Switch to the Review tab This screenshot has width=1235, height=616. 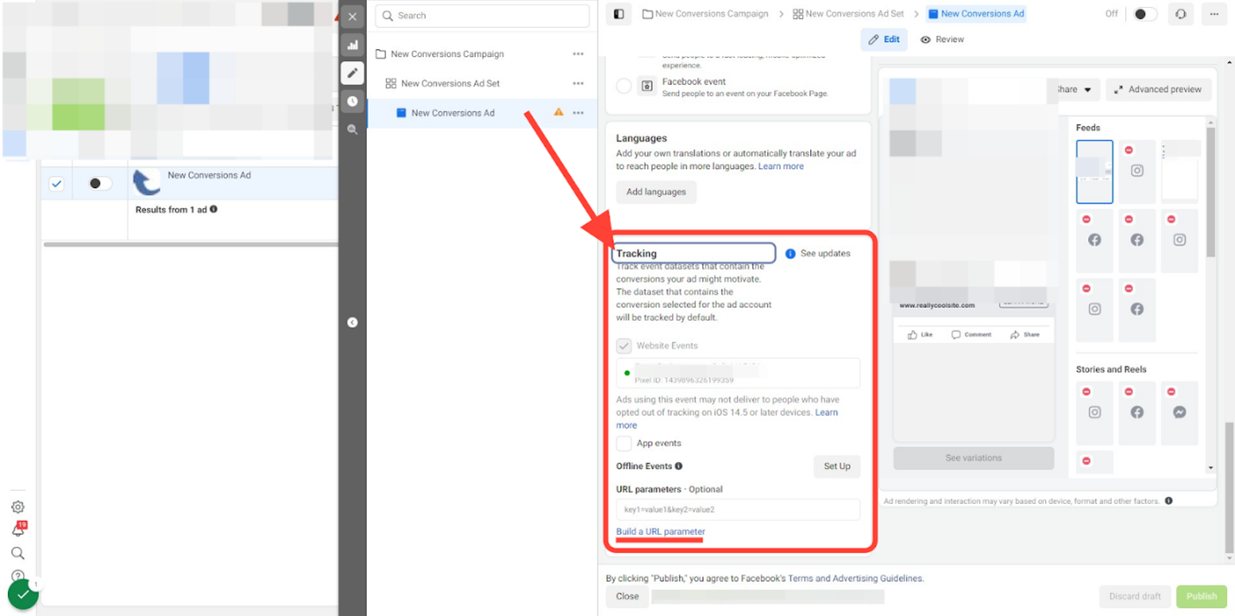point(942,40)
